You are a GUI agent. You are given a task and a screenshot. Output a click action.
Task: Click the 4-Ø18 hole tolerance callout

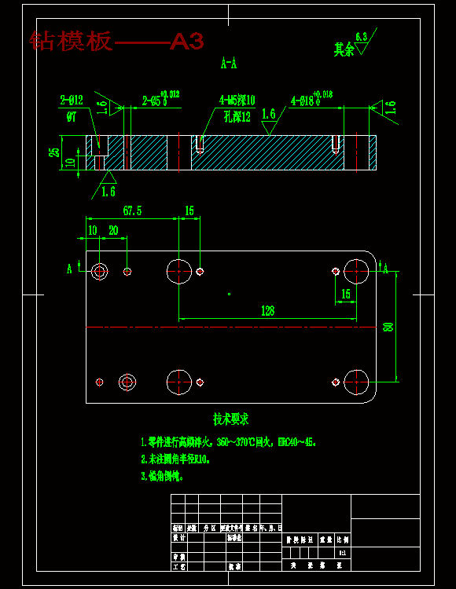311,99
